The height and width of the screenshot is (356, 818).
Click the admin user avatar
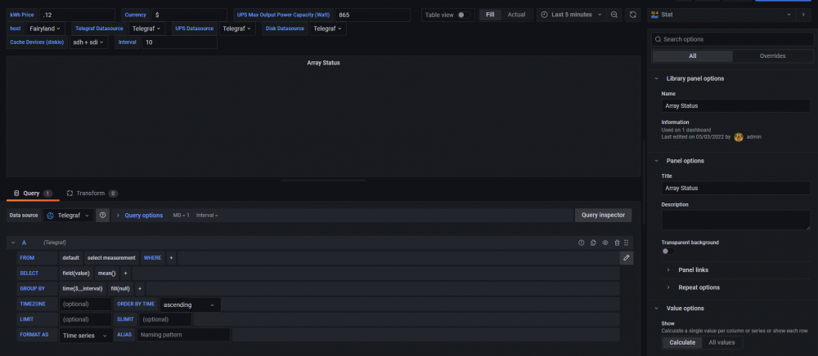[x=738, y=137]
